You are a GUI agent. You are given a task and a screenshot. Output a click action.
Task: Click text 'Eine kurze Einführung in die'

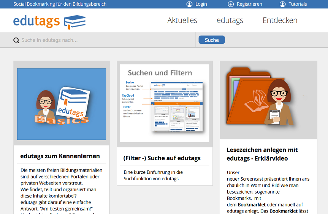(153, 172)
